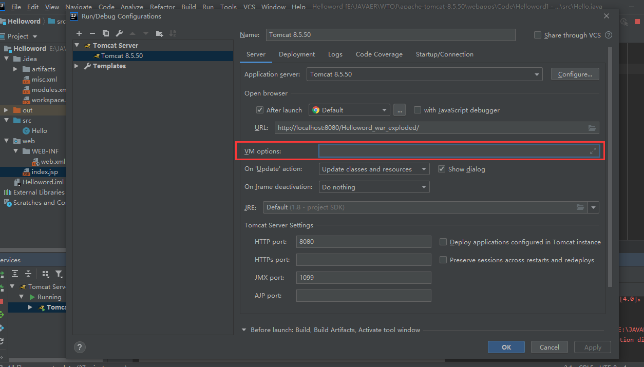Click the OK button
This screenshot has height=367, width=644.
506,347
